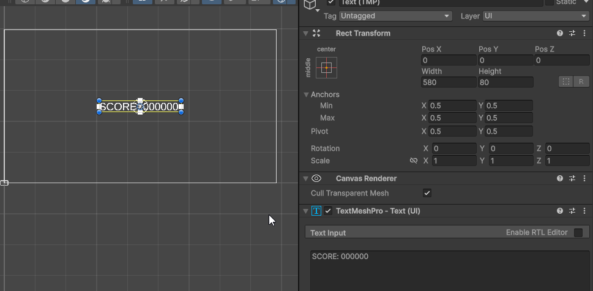
Task: Toggle the Text (TMP) object active checkbox
Action: [x=331, y=2]
